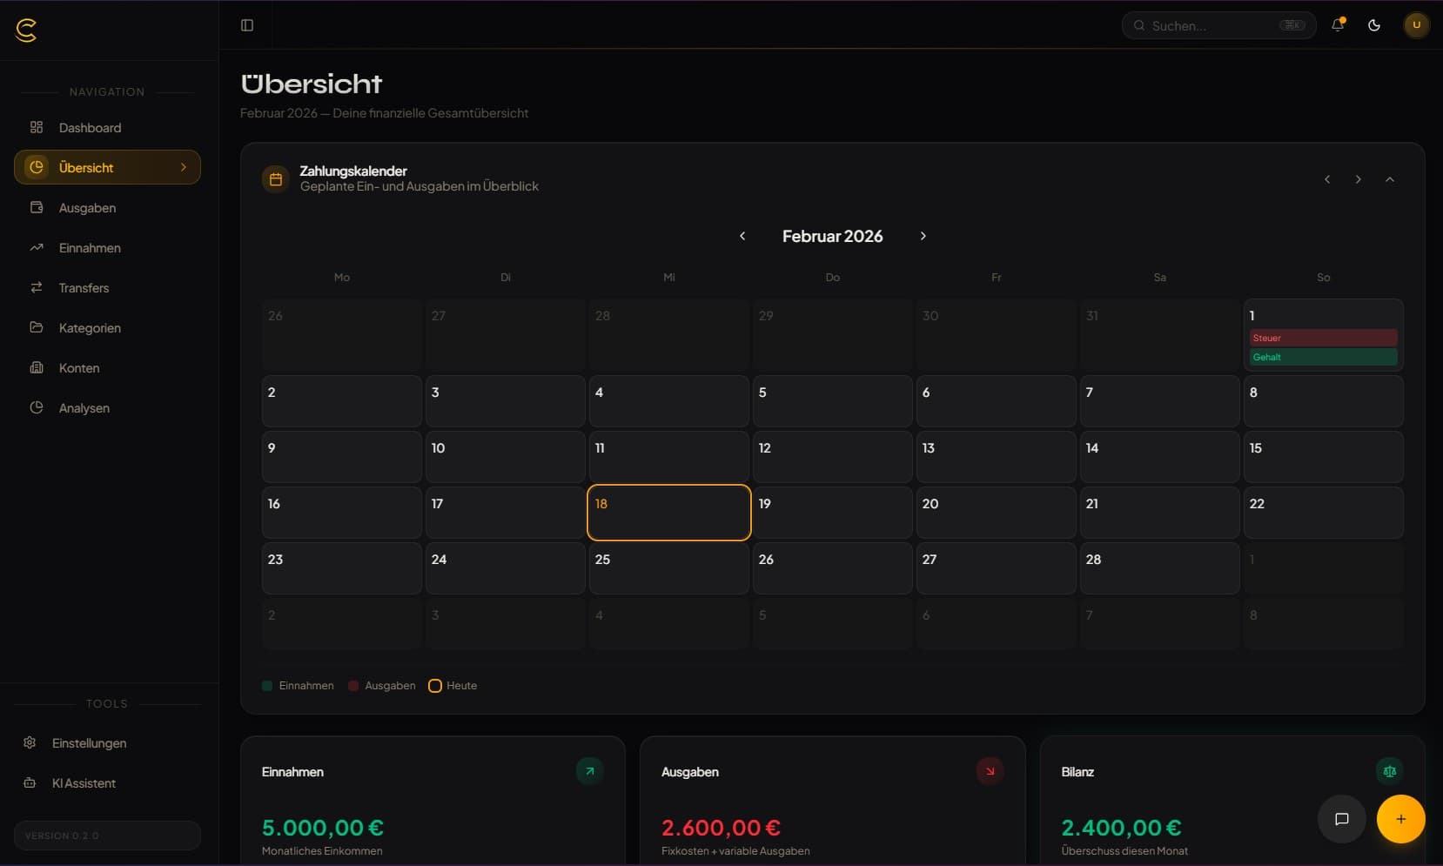Open the Einnahmen section

click(89, 247)
